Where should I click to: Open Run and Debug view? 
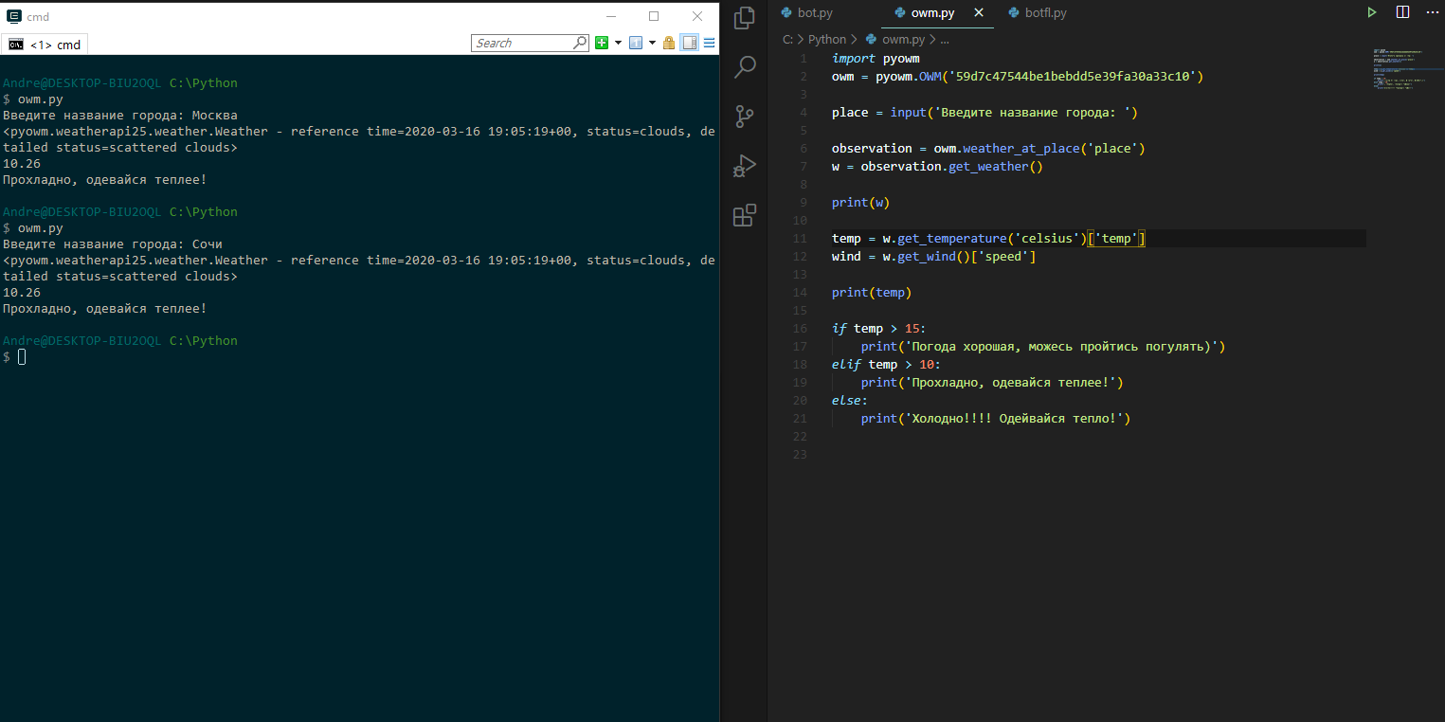(x=745, y=166)
